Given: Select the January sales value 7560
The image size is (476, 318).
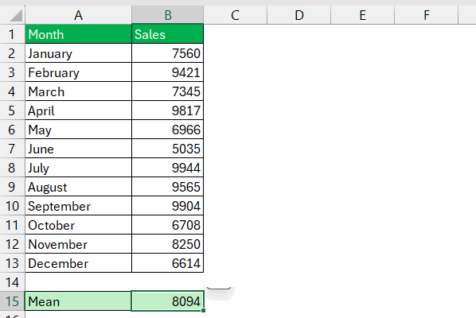Looking at the screenshot, I should point(168,53).
